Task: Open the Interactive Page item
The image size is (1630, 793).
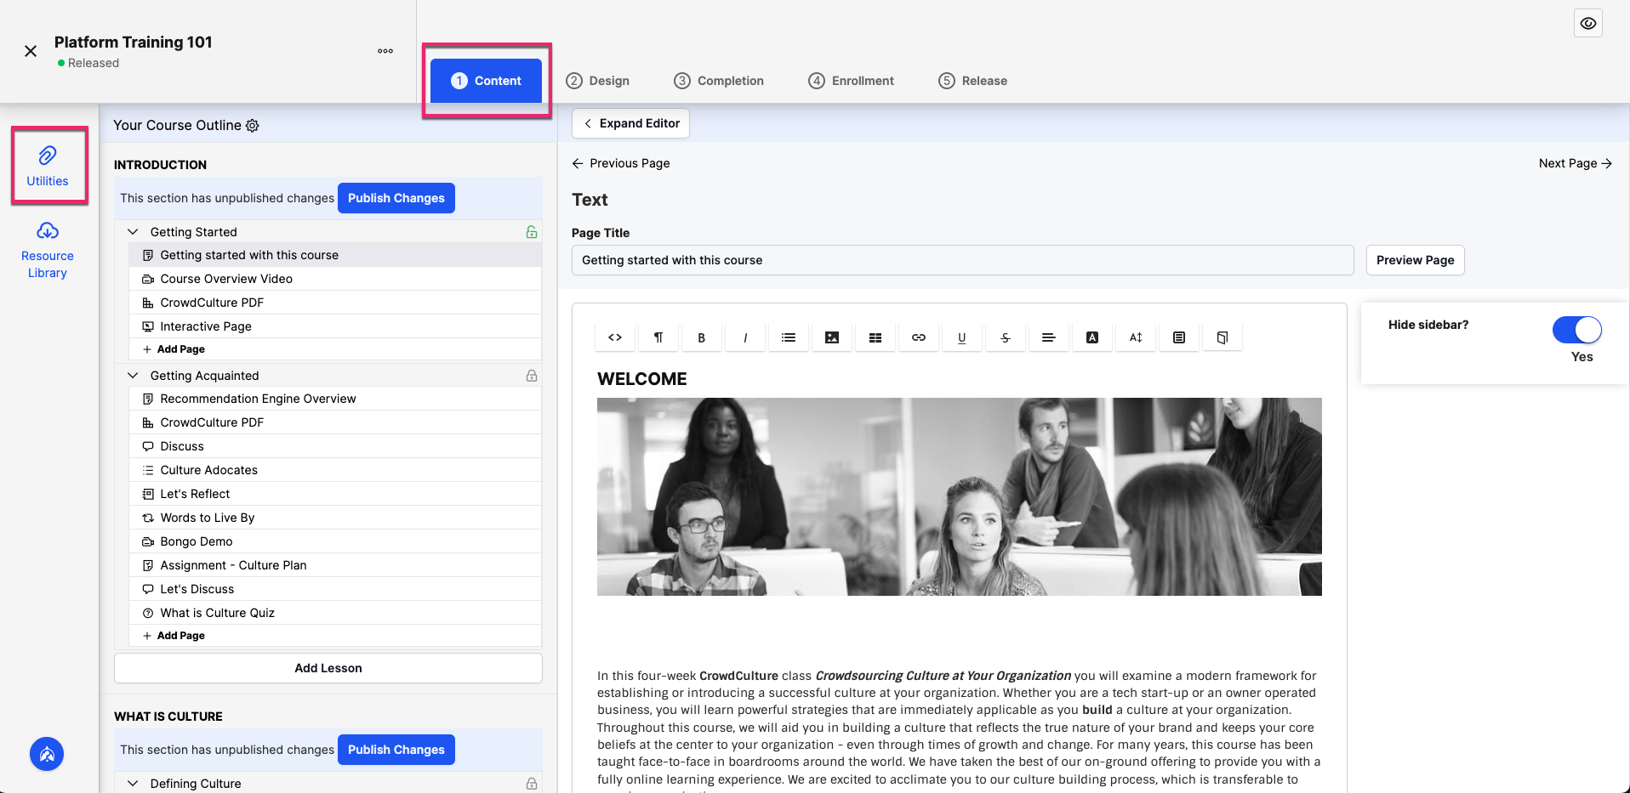Action: pos(335,326)
